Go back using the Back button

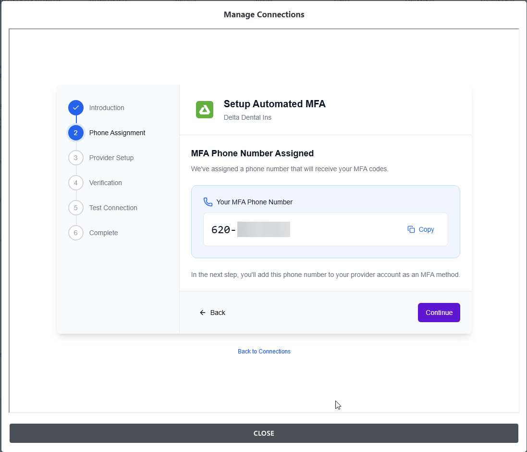tap(212, 313)
